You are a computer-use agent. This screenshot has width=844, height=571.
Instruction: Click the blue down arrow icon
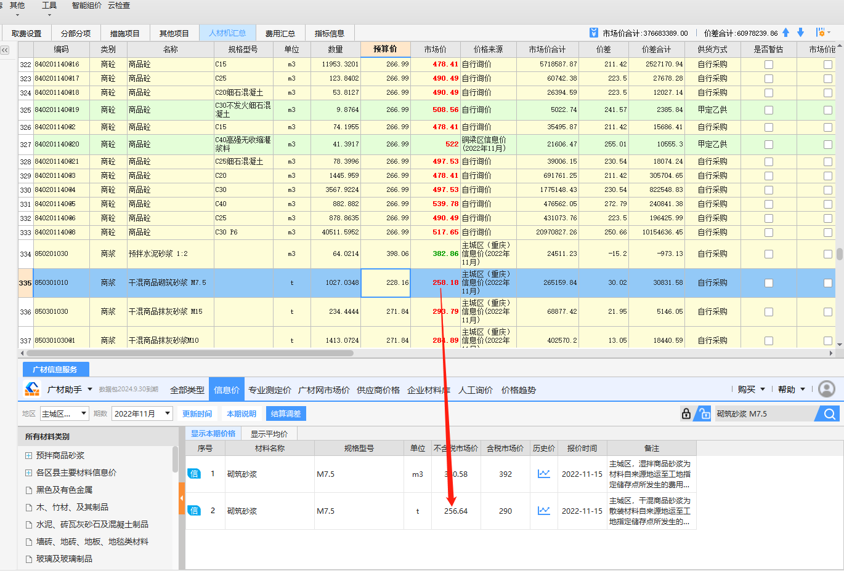[x=800, y=33]
